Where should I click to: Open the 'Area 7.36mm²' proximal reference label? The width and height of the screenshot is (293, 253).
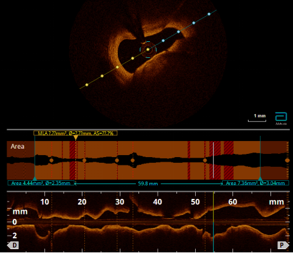[256, 183]
